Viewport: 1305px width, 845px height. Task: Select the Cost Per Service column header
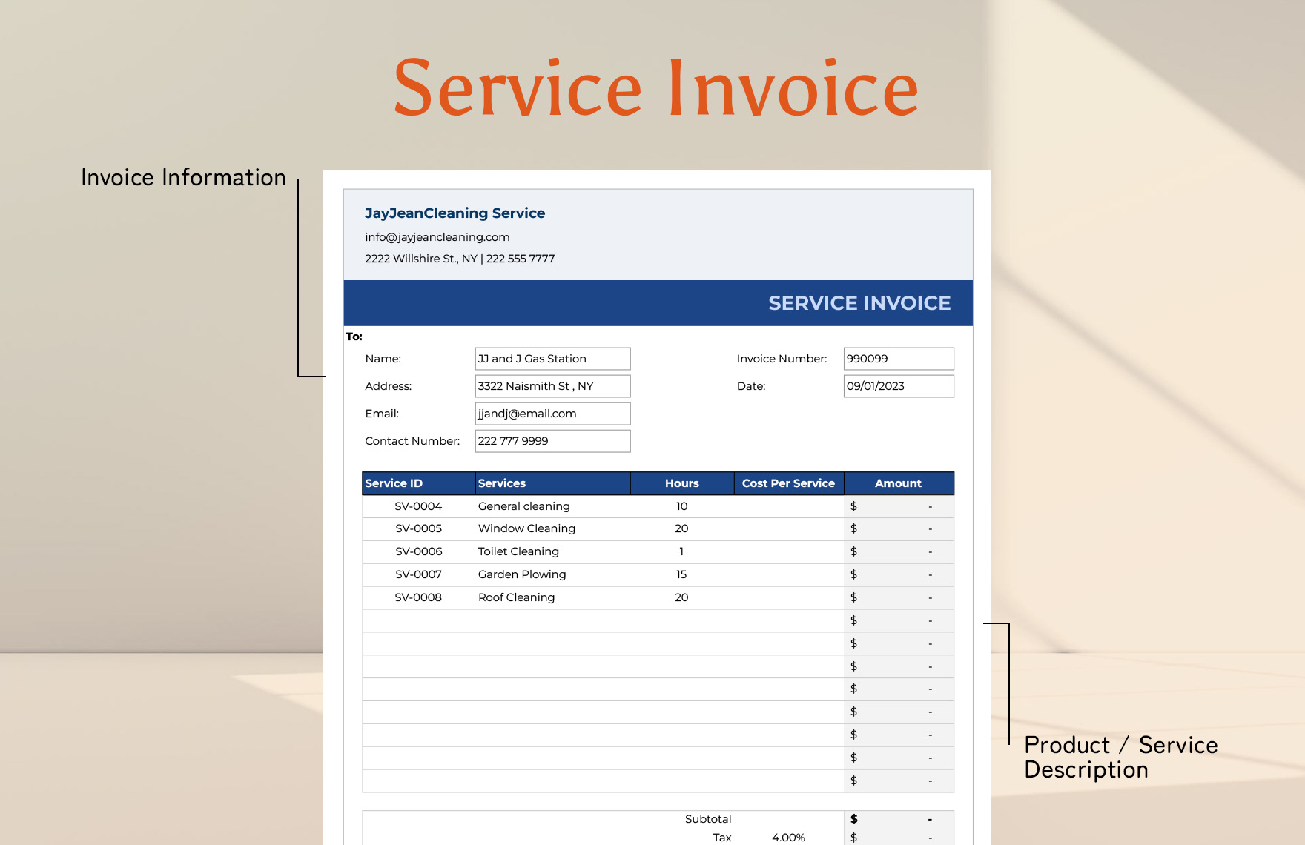click(787, 483)
